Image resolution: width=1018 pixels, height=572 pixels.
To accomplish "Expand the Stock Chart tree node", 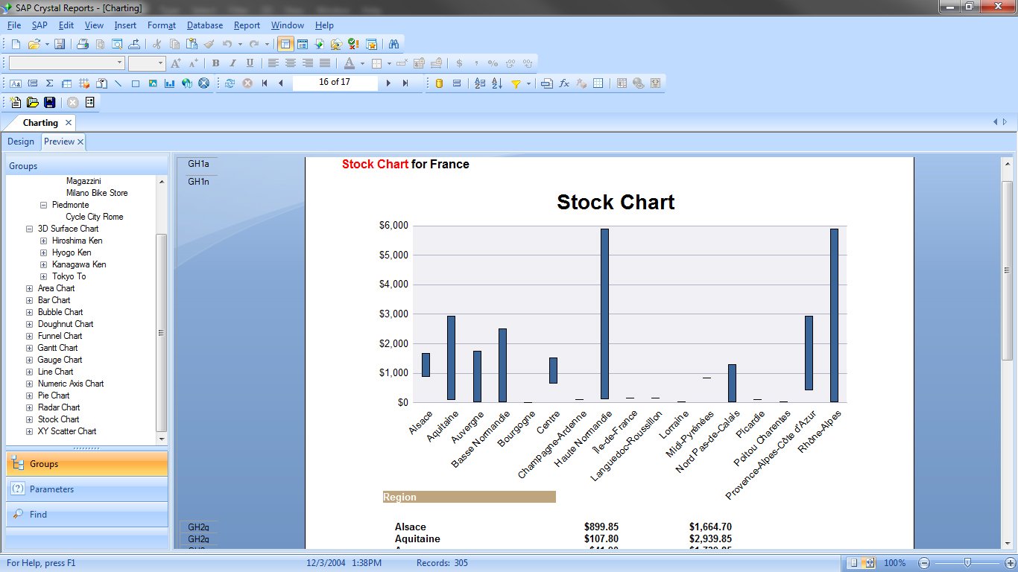I will tap(29, 419).
